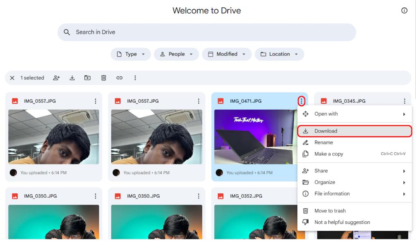
Task: Open the People filter dropdown
Action: pos(176,54)
